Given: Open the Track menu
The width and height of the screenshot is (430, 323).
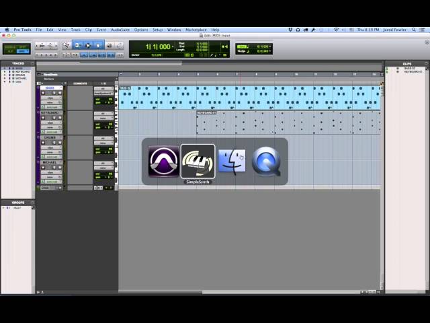Looking at the screenshot, I should 75,30.
